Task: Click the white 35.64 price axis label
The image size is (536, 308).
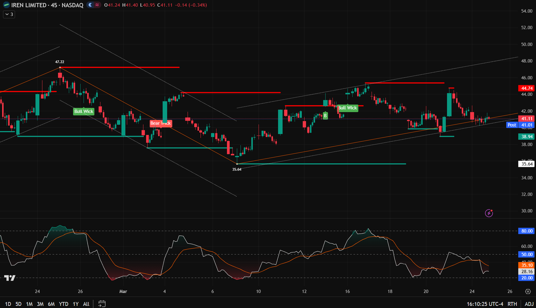Action: (526, 164)
